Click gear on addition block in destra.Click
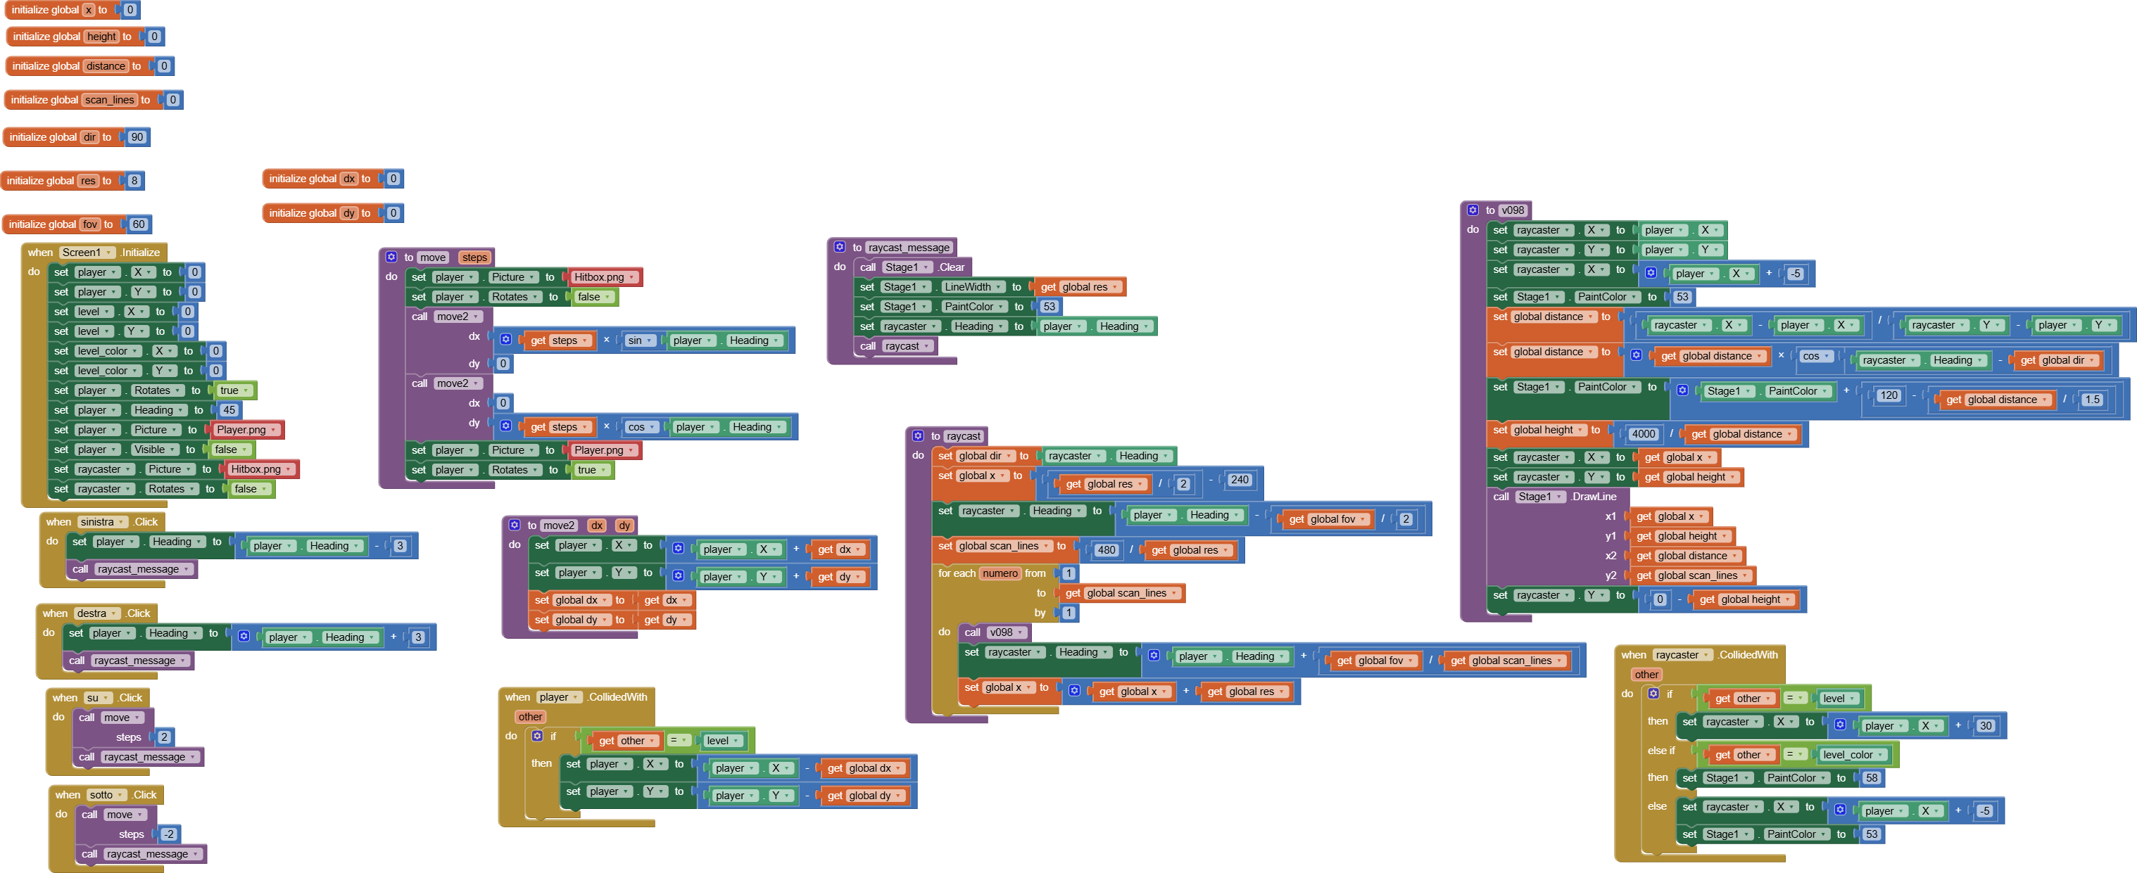 244,637
